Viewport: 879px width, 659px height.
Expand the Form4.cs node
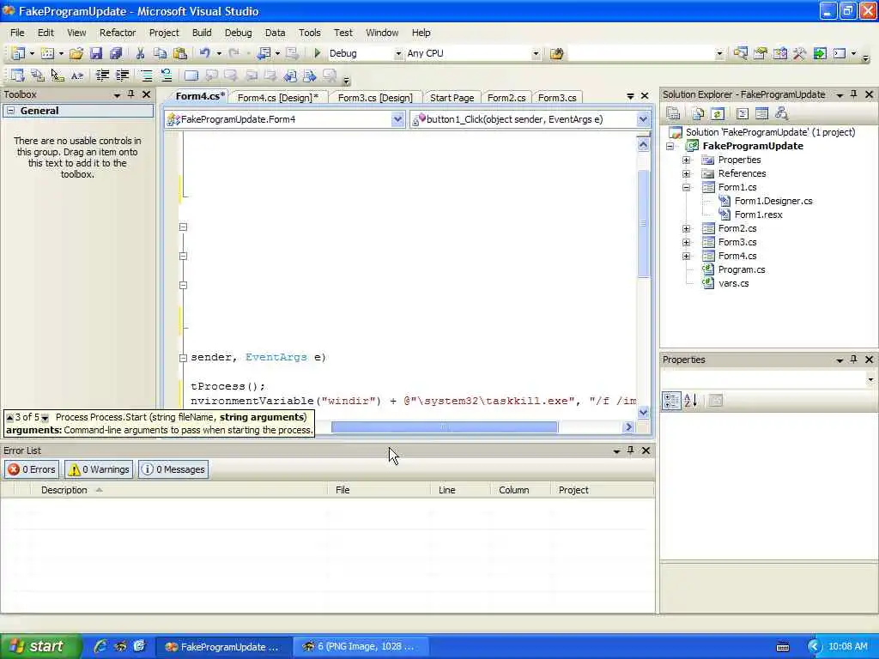pos(686,256)
